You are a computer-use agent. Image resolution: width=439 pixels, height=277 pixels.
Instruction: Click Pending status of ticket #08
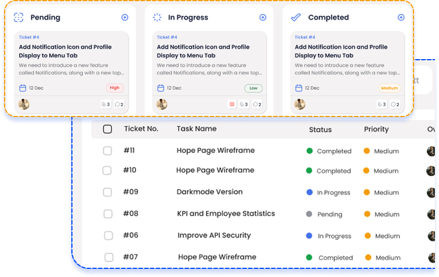pyautogui.click(x=324, y=214)
